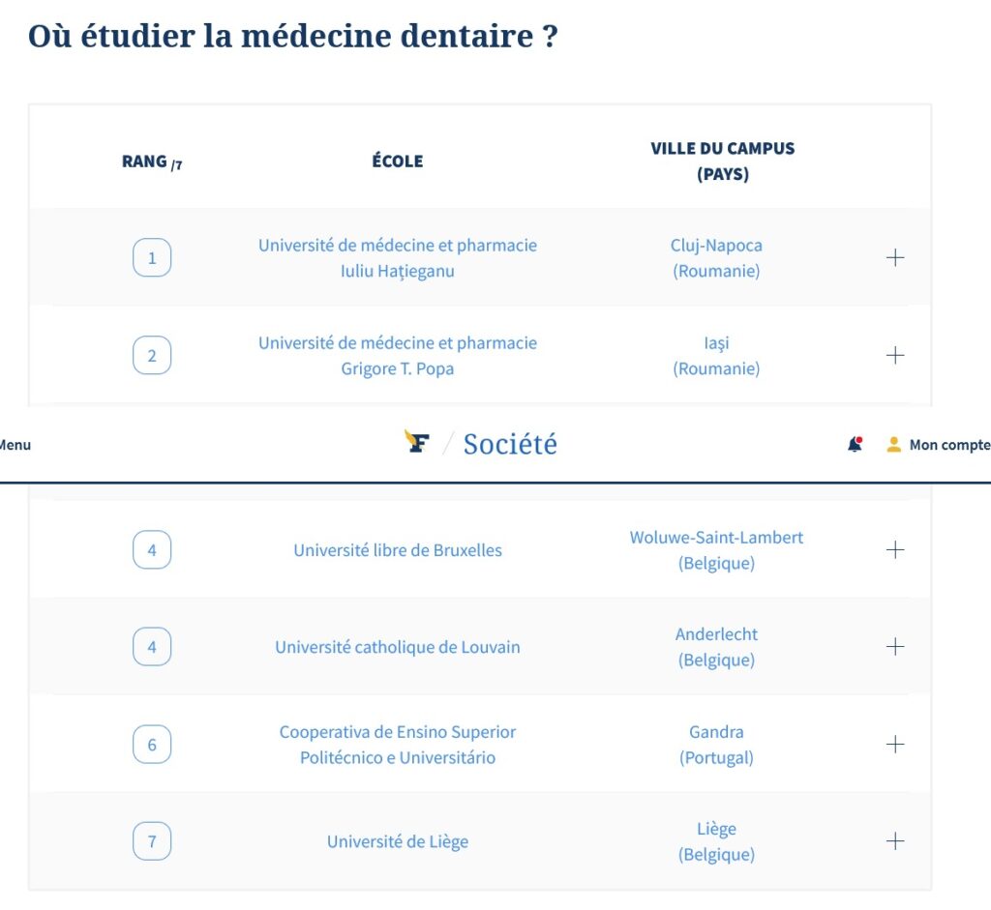Go to the Société section

coord(510,444)
